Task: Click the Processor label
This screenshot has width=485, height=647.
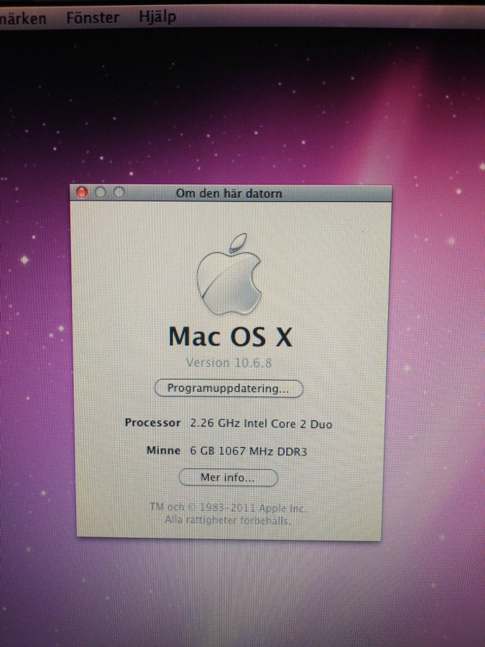Action: [x=152, y=423]
